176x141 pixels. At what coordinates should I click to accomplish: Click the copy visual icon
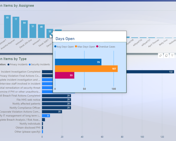pyautogui.click(x=166, y=56)
